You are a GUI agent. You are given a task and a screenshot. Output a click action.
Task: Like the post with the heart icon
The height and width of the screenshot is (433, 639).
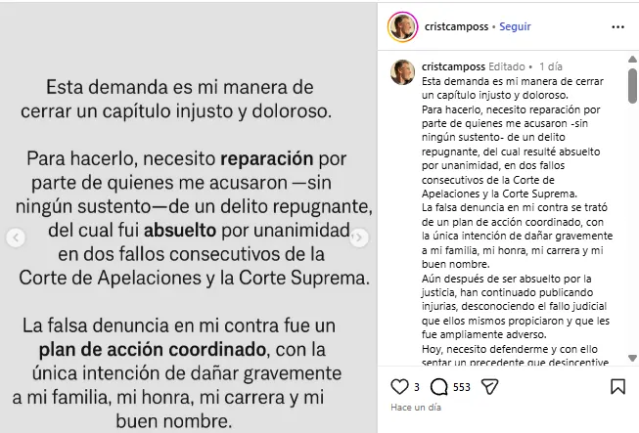click(400, 386)
